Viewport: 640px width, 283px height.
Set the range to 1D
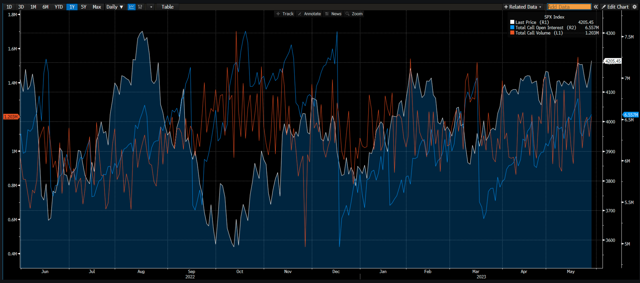click(x=9, y=7)
